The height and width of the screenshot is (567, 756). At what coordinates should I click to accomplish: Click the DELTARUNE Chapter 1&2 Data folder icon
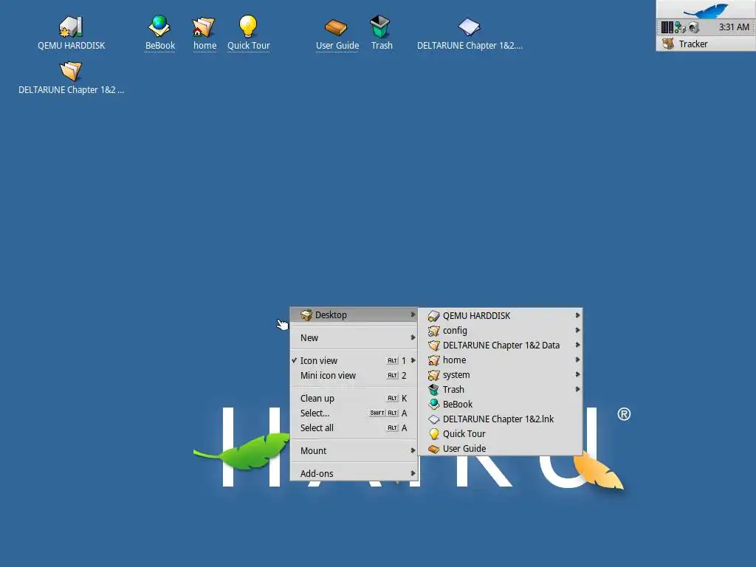[434, 346]
